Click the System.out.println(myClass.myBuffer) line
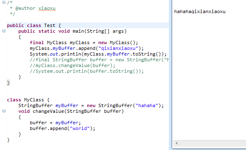The height and width of the screenshot is (150, 246). (98, 54)
